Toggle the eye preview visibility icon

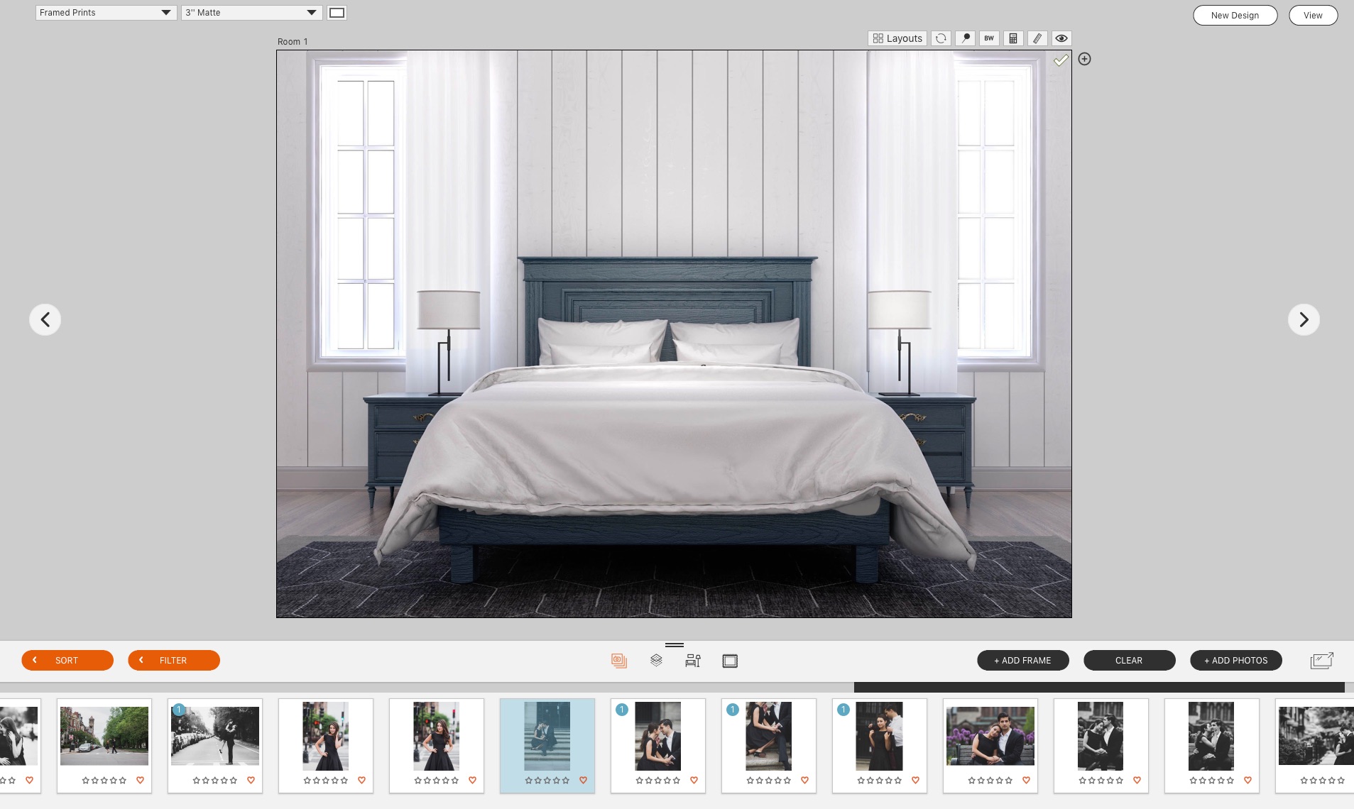pyautogui.click(x=1061, y=38)
